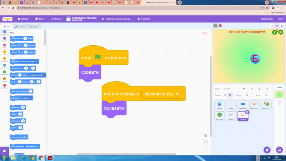Zoom in on the code workspace

pyautogui.click(x=205, y=135)
